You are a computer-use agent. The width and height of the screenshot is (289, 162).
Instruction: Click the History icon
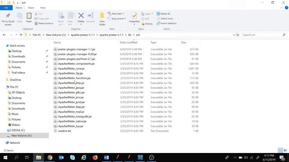pos(143,24)
